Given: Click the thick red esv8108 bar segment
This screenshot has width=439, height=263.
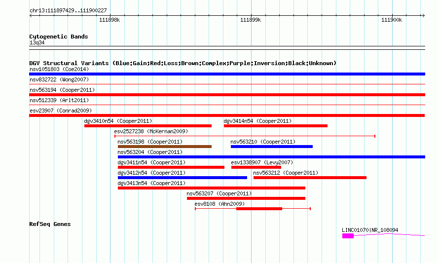Looking at the screenshot, I should [259, 209].
